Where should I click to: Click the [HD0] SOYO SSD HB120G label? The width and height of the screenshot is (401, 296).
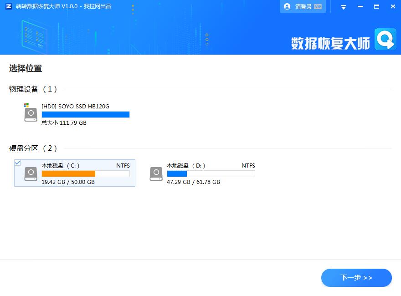[75, 107]
